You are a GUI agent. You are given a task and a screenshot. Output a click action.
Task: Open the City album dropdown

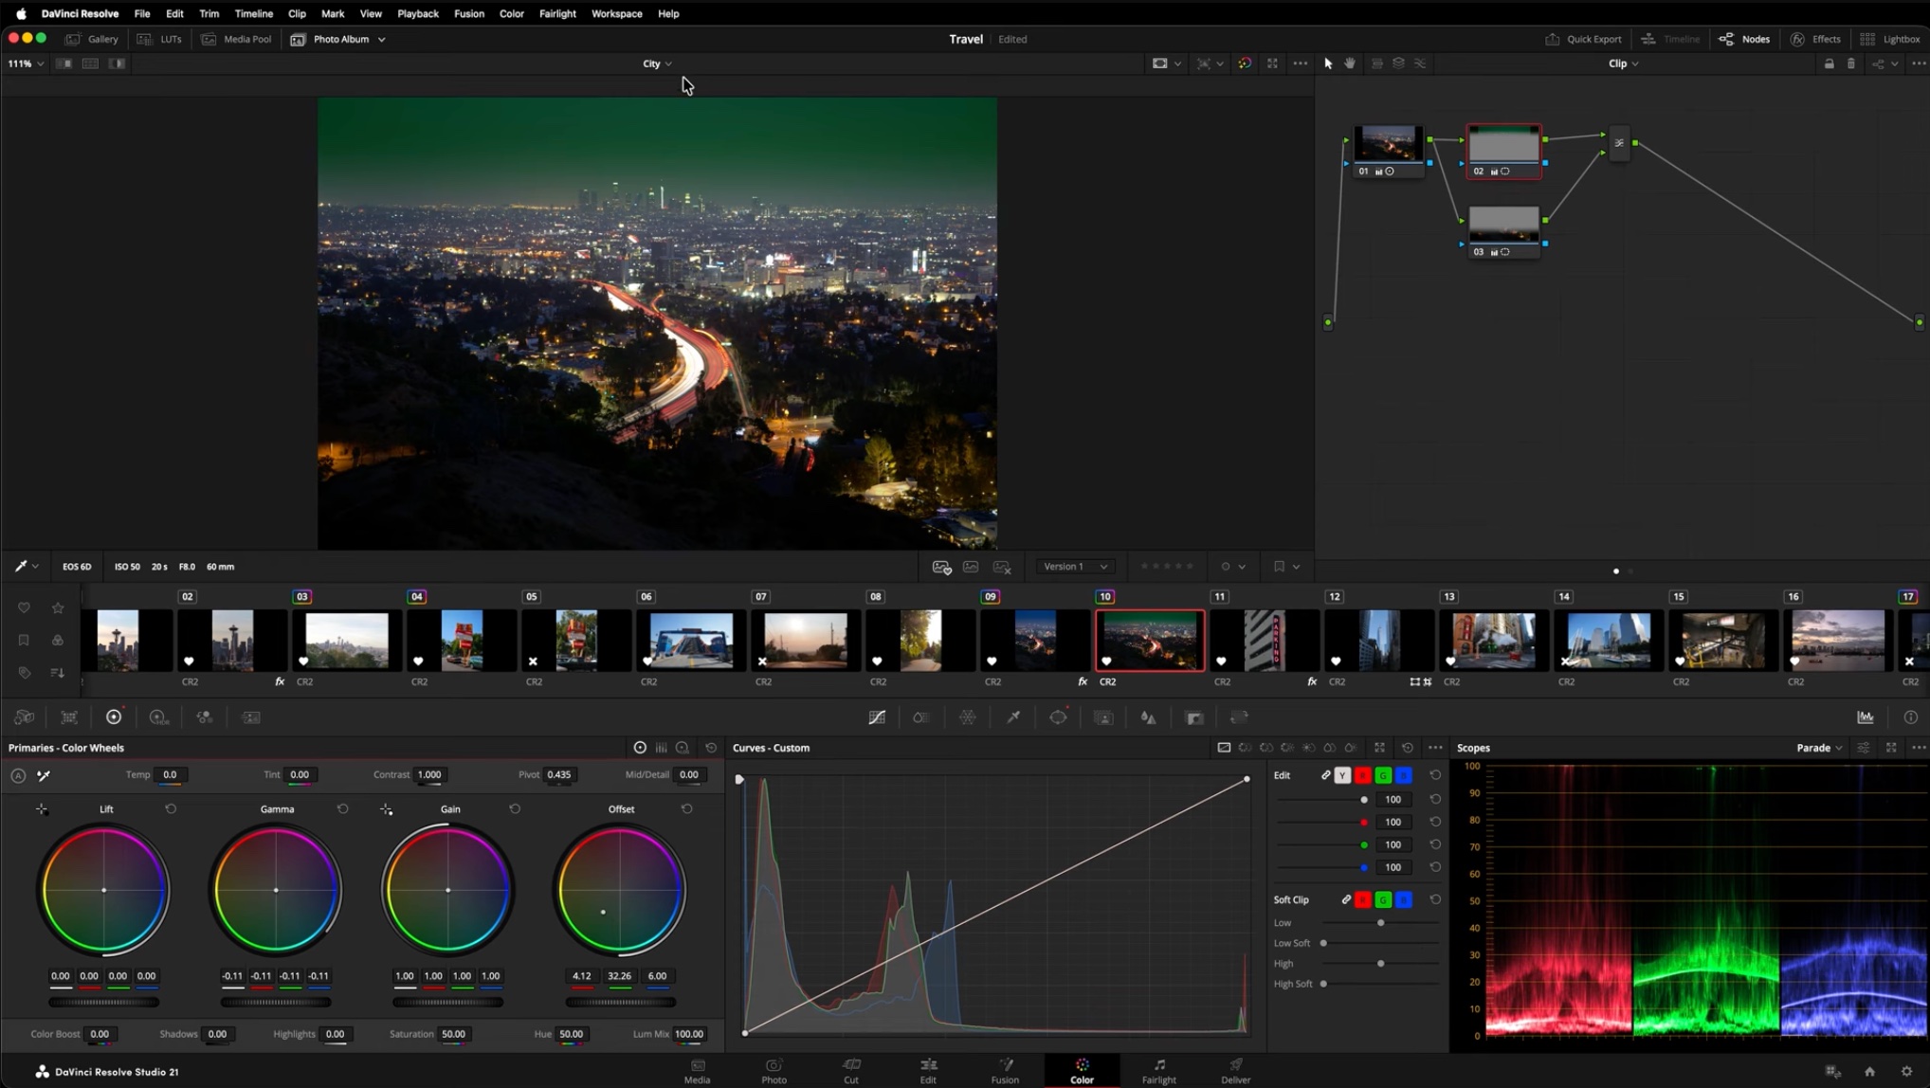[657, 63]
